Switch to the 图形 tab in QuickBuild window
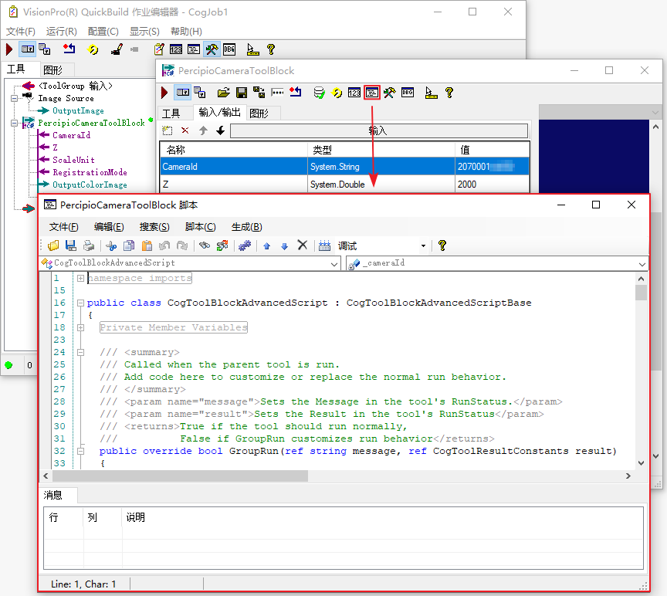This screenshot has height=596, width=667. tap(52, 69)
